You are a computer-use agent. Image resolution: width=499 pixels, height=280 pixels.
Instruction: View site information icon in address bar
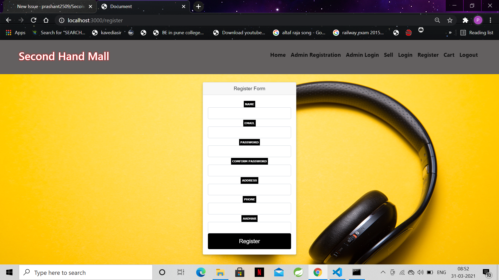(62, 20)
